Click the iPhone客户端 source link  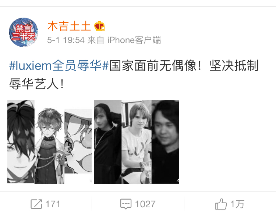(134, 40)
